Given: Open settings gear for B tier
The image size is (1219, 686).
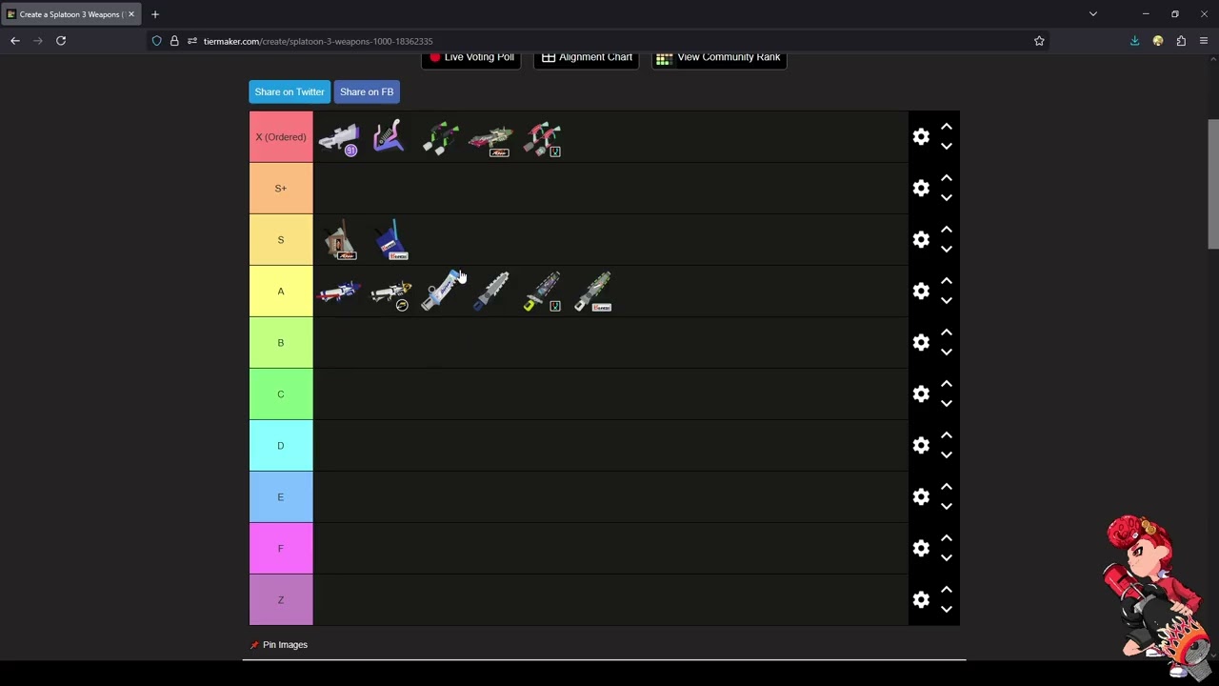Looking at the screenshot, I should pos(921,343).
